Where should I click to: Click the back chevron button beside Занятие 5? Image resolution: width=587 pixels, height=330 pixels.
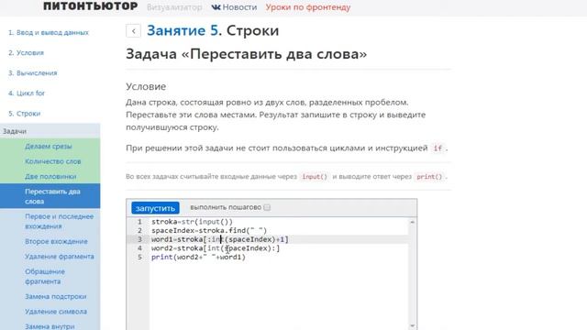[133, 31]
